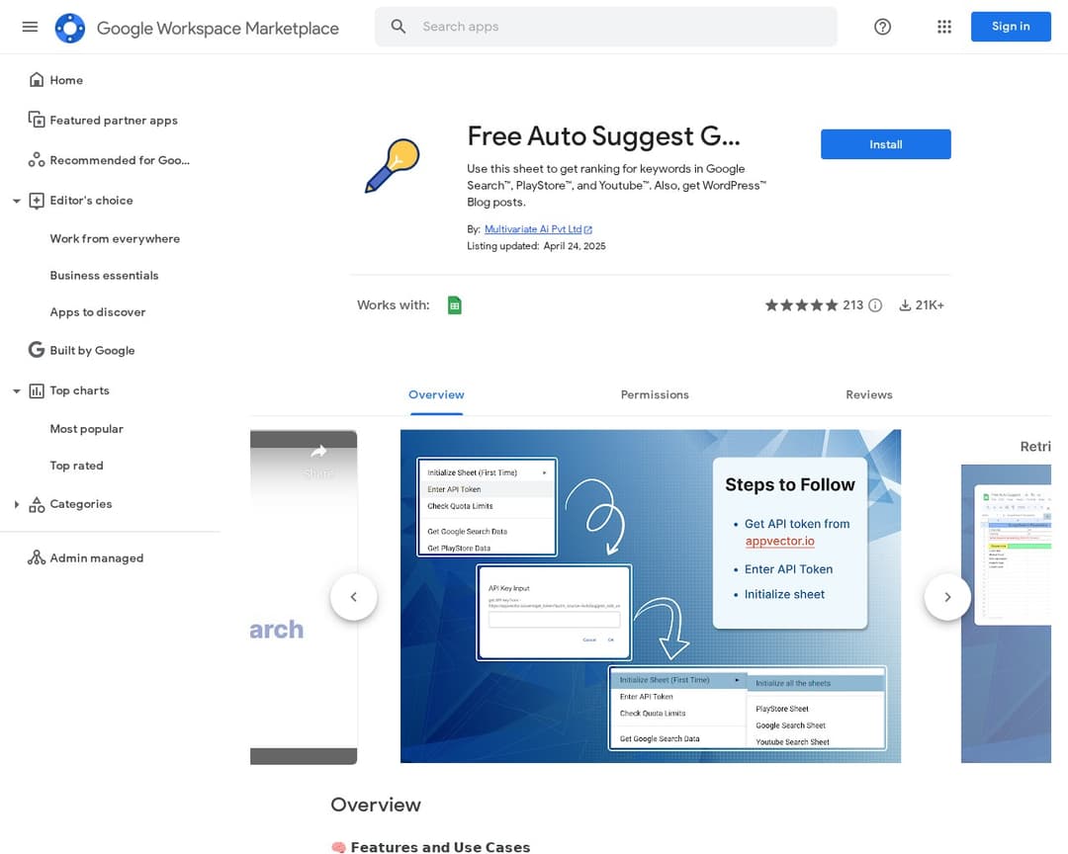Click the appvector.io link in Steps to Follow
This screenshot has width=1068, height=854.
pos(780,541)
